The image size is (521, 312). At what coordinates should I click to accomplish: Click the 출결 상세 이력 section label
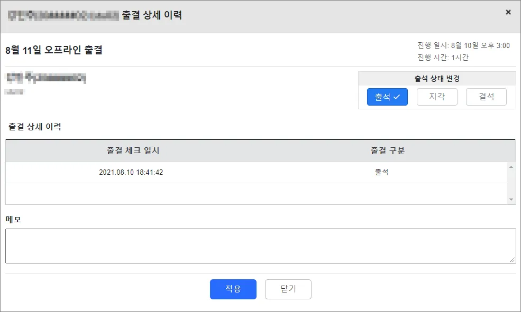click(35, 127)
